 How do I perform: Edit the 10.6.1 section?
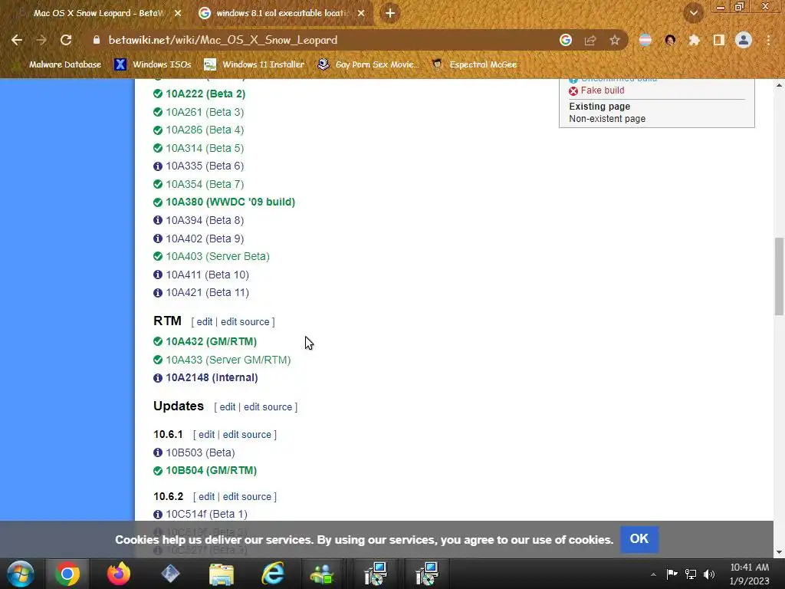click(206, 434)
